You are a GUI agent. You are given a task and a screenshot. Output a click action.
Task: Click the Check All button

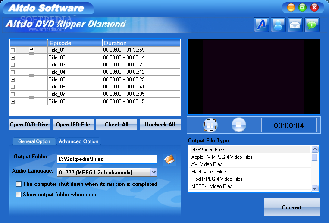(x=116, y=125)
